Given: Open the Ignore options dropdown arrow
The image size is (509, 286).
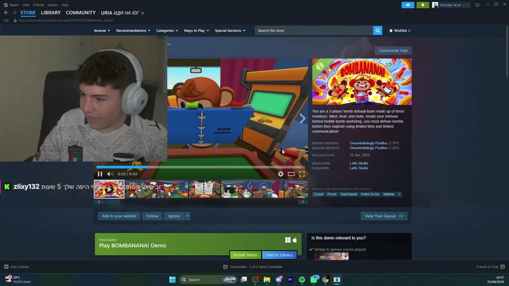Looking at the screenshot, I should 187,216.
